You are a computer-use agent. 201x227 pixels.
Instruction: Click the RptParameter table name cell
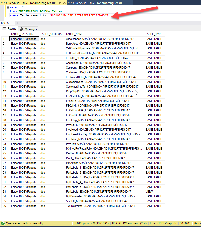(x=104, y=197)
